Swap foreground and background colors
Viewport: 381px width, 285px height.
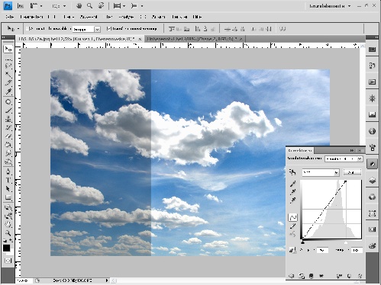(x=11, y=240)
